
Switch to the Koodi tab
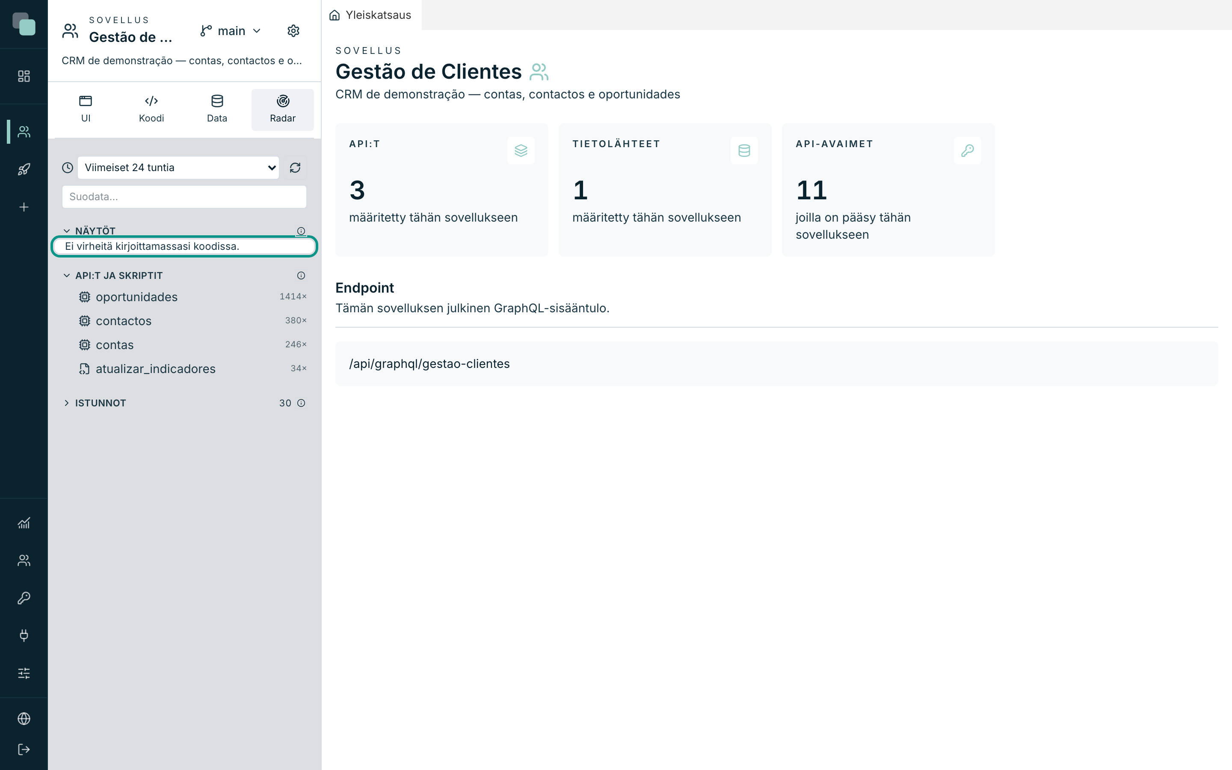pos(151,110)
